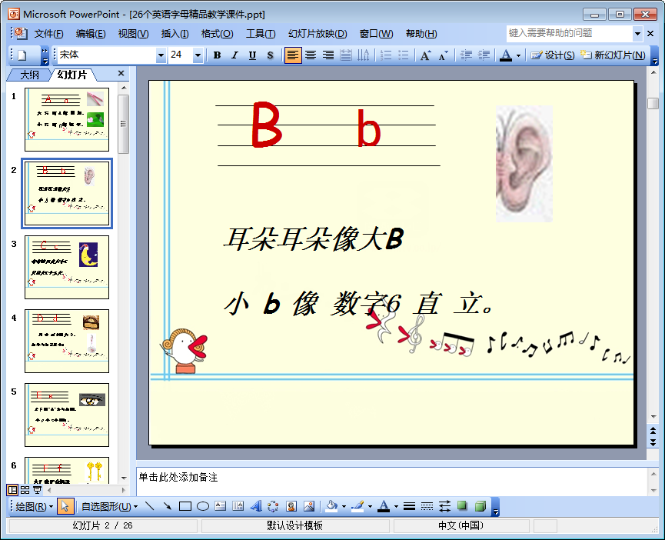Decrease paragraph indent
This screenshot has height=540, width=665.
[466, 55]
